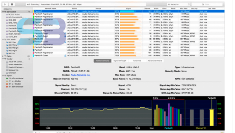
Task: Filter by Hewlett-Packard vendor in sidebar
Action: (x=16, y=67)
